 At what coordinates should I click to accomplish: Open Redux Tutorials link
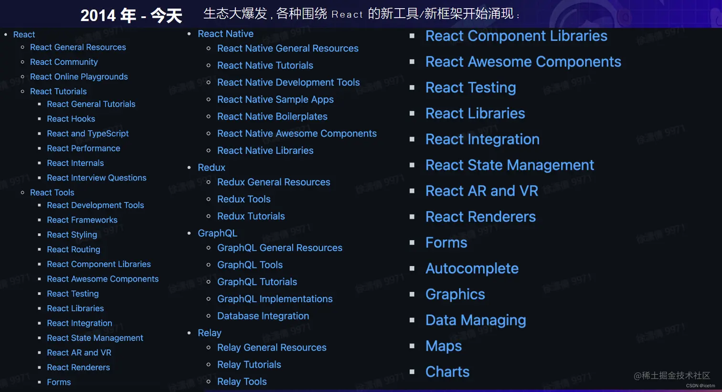[x=251, y=216]
